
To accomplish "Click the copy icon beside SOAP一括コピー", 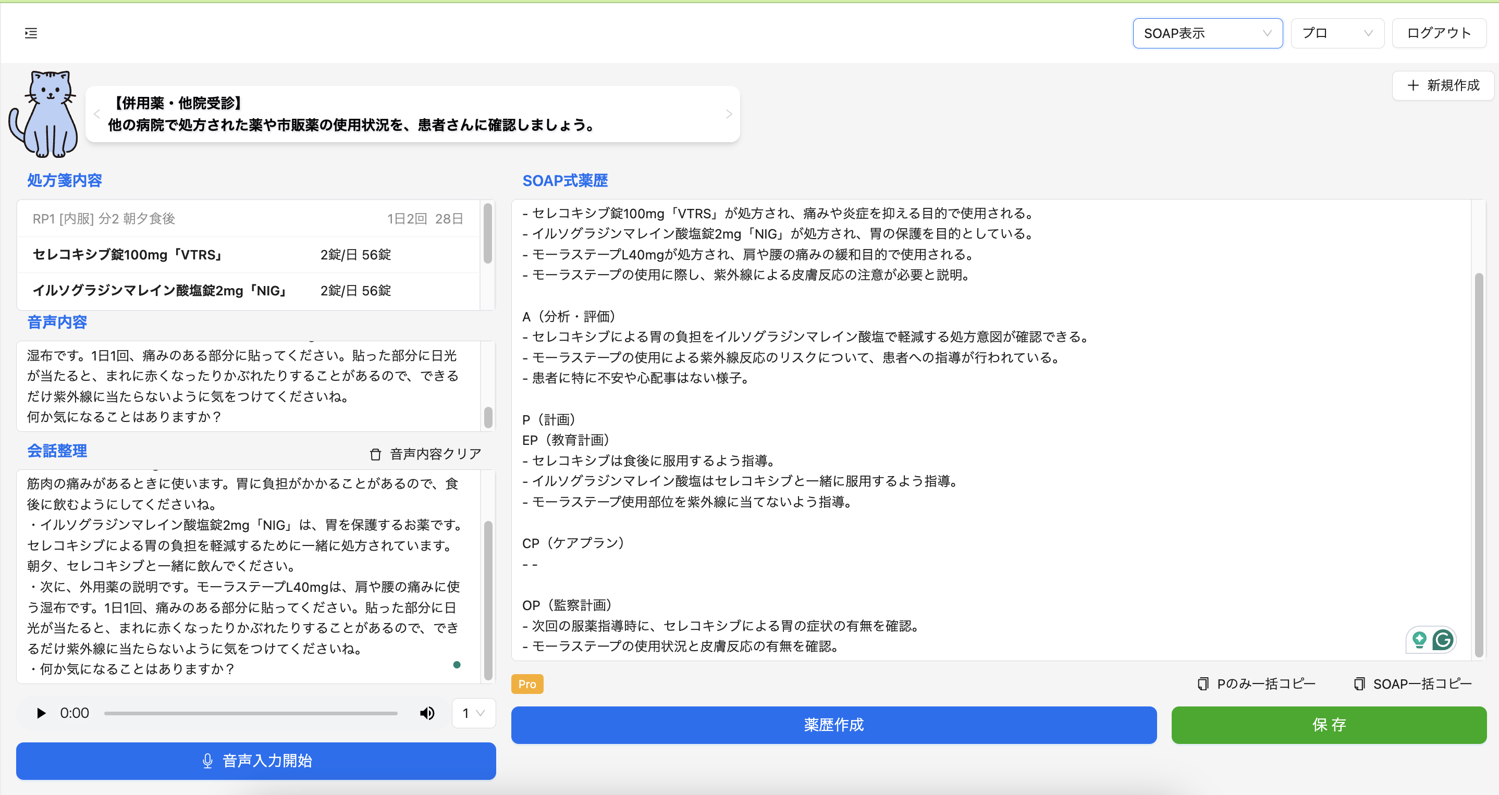I will [1360, 684].
